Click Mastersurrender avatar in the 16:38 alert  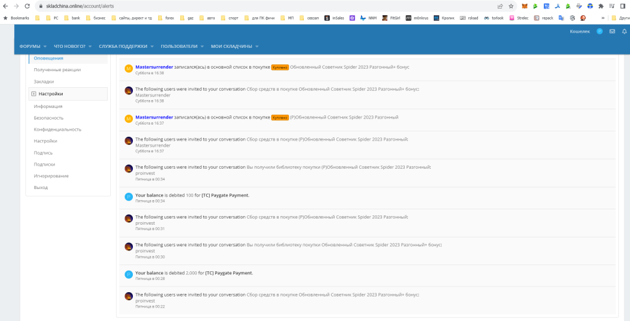(129, 69)
